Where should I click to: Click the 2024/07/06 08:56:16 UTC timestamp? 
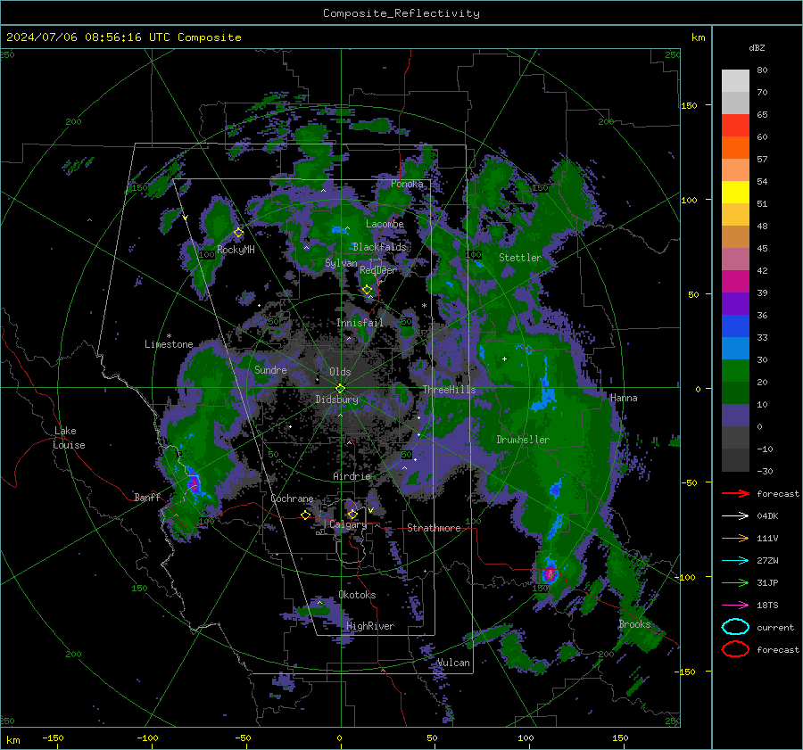123,37
